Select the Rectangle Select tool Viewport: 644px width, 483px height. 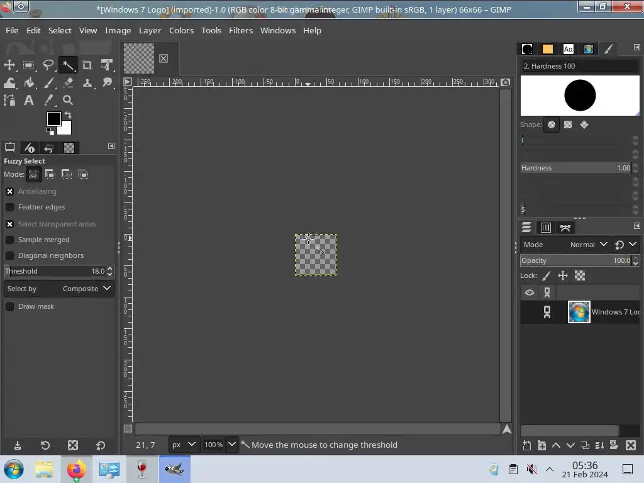pos(29,65)
